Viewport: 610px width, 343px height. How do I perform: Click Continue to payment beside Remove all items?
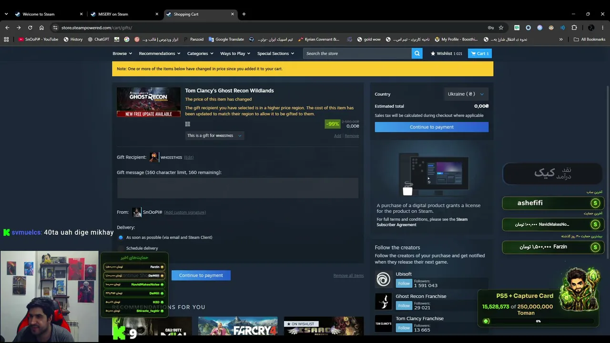(201, 275)
